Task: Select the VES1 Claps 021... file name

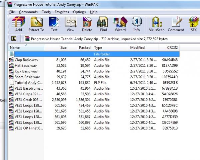Action: [28, 94]
